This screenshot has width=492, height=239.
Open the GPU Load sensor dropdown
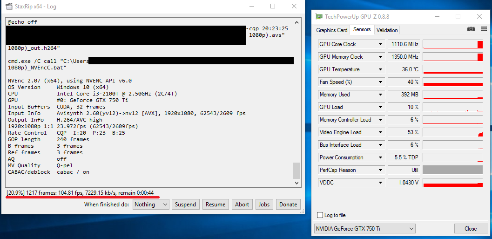[x=381, y=107]
